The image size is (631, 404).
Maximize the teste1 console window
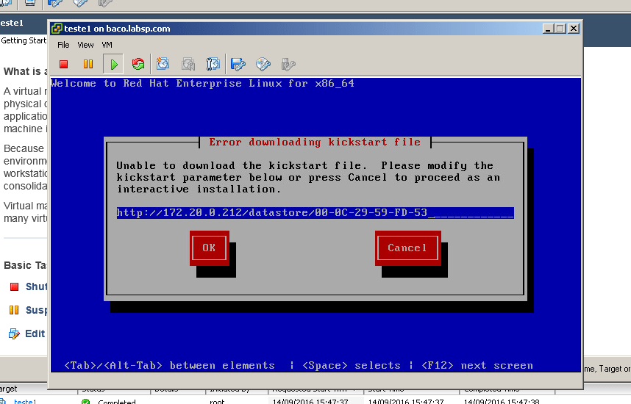point(560,29)
